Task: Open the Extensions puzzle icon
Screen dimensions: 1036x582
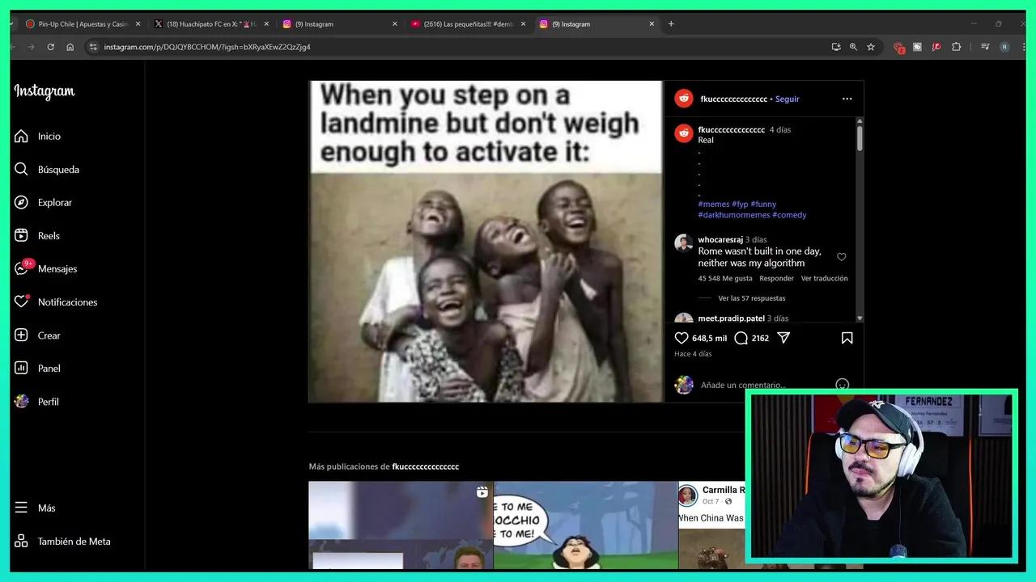Action: point(956,47)
